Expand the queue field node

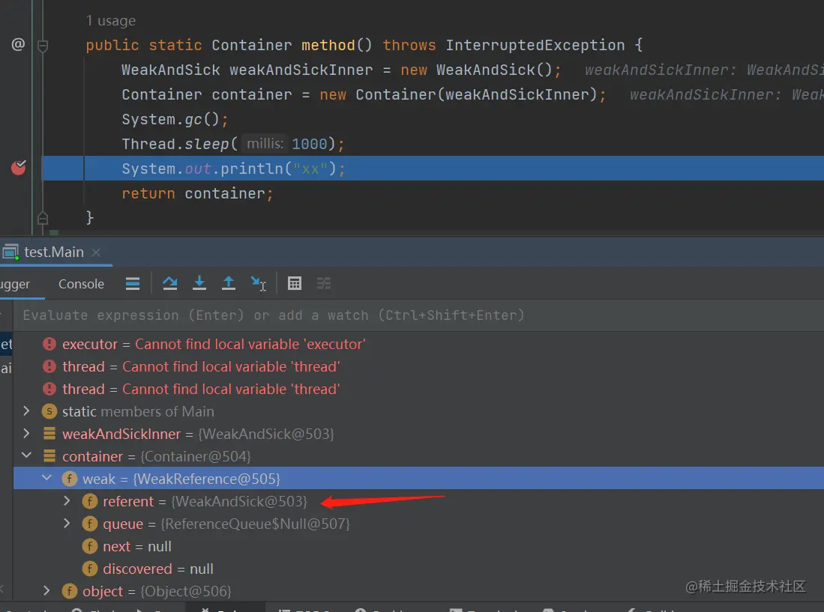[x=67, y=524]
